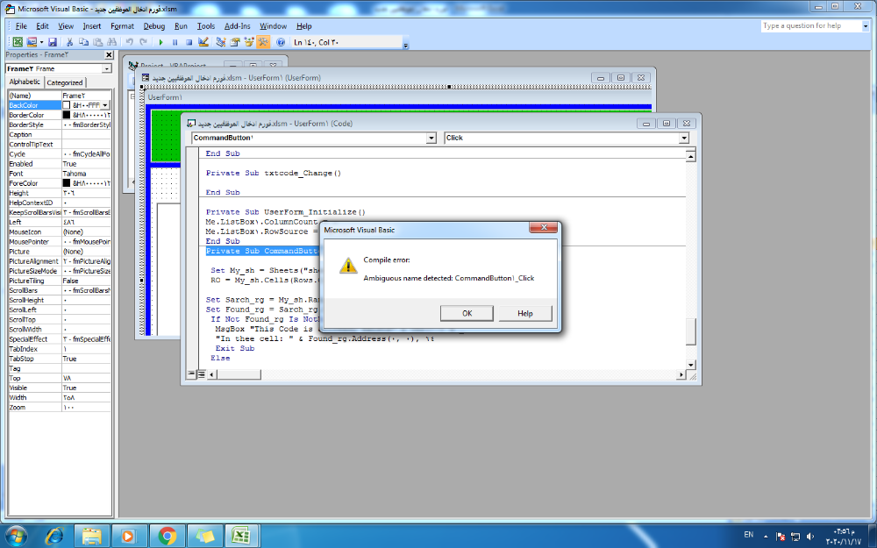Image resolution: width=877 pixels, height=548 pixels.
Task: Expand the help question box dropdown arrow
Action: pos(866,25)
